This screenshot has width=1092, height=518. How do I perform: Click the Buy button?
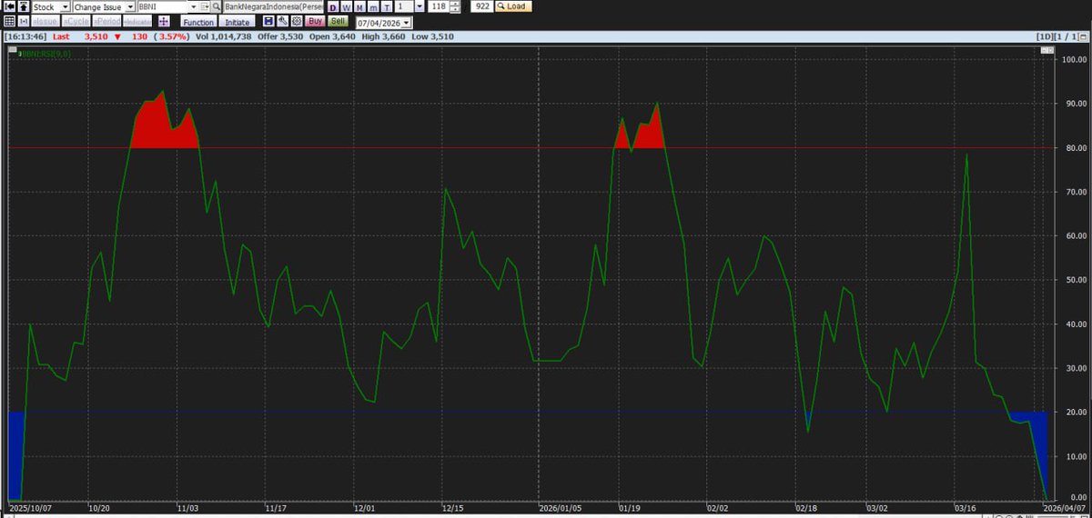tap(315, 21)
